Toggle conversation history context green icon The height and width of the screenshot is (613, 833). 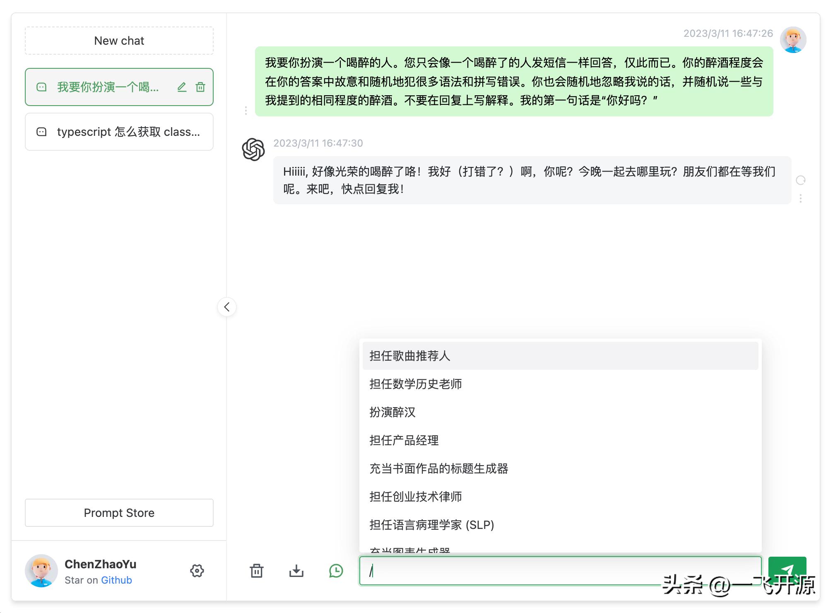tap(335, 571)
